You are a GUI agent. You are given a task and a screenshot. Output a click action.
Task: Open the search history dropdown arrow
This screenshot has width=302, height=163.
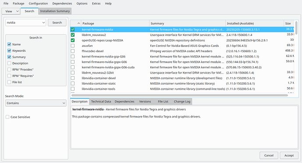(x=43, y=22)
